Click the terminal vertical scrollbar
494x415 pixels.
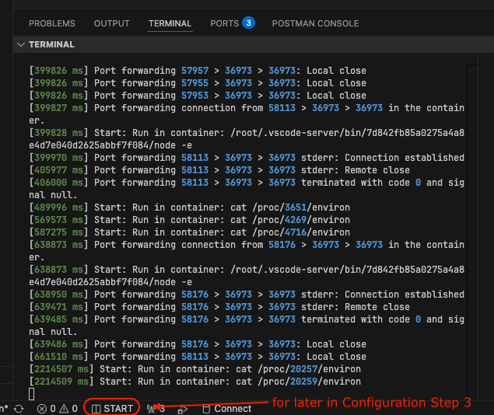[x=472, y=232]
